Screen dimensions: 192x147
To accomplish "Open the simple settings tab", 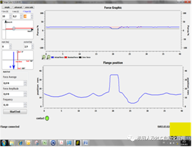I will [x=7, y=7].
